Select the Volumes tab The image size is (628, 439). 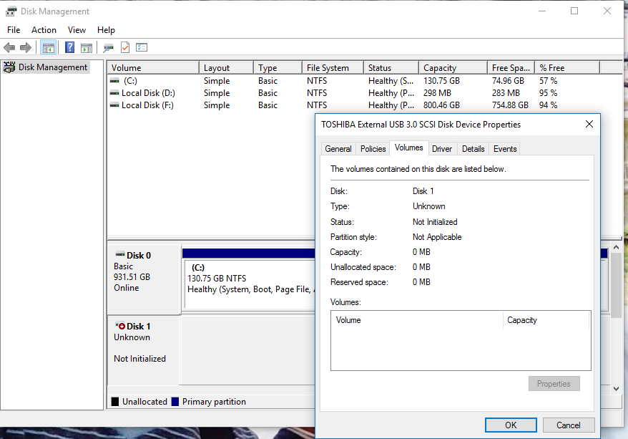[x=409, y=148]
